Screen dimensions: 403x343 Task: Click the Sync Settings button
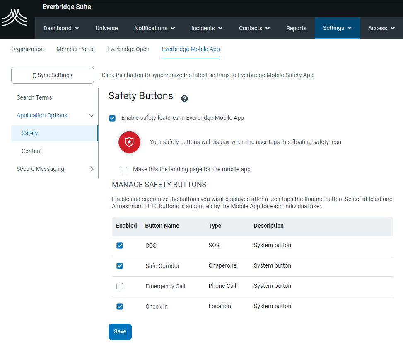click(x=53, y=75)
